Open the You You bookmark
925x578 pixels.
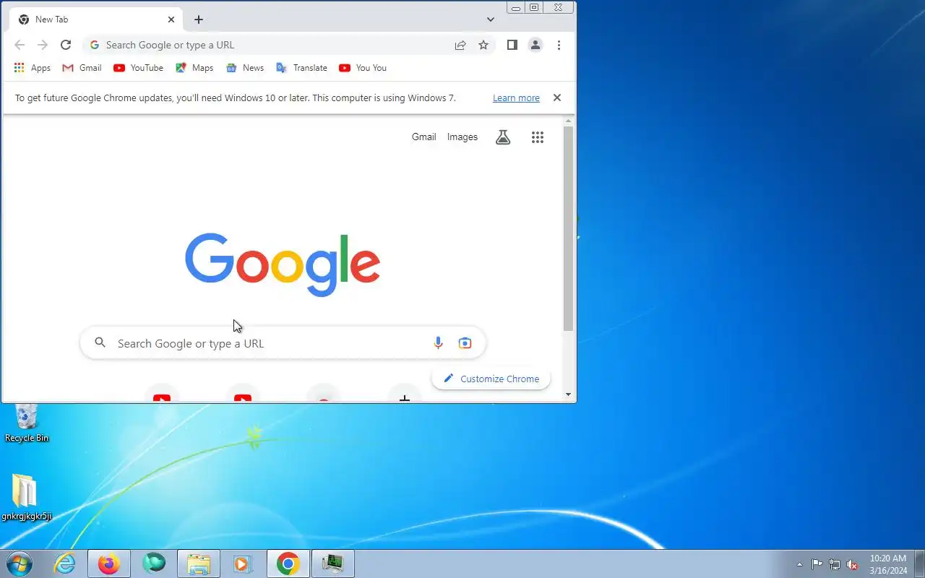pos(363,68)
